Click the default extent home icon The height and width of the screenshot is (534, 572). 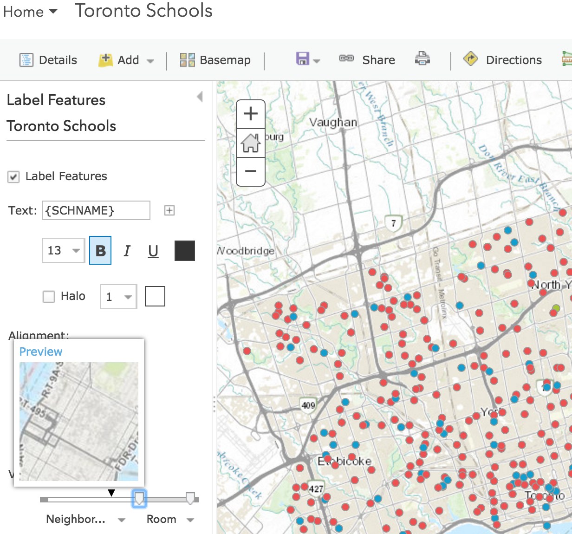click(251, 143)
